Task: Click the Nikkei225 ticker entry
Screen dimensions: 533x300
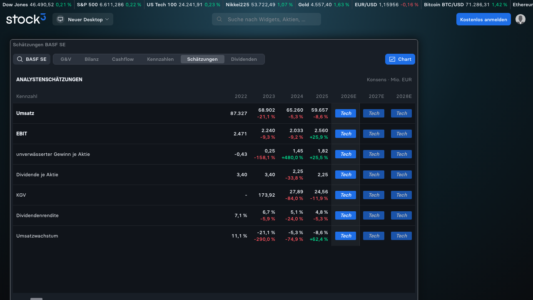Action: click(259, 5)
